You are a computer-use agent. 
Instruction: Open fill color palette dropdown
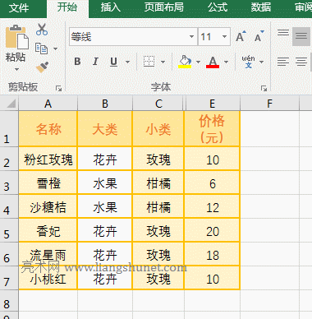(x=198, y=62)
